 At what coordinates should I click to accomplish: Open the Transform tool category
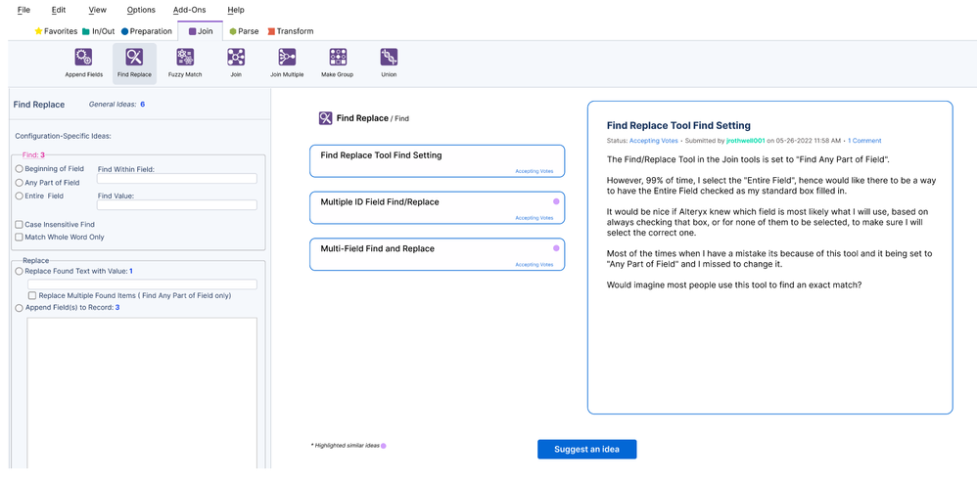[x=291, y=31]
